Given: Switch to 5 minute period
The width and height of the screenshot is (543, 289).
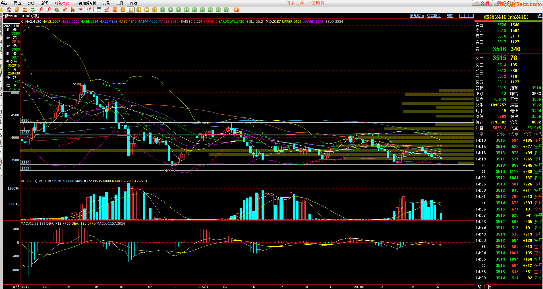Looking at the screenshot, I should (x=179, y=10).
